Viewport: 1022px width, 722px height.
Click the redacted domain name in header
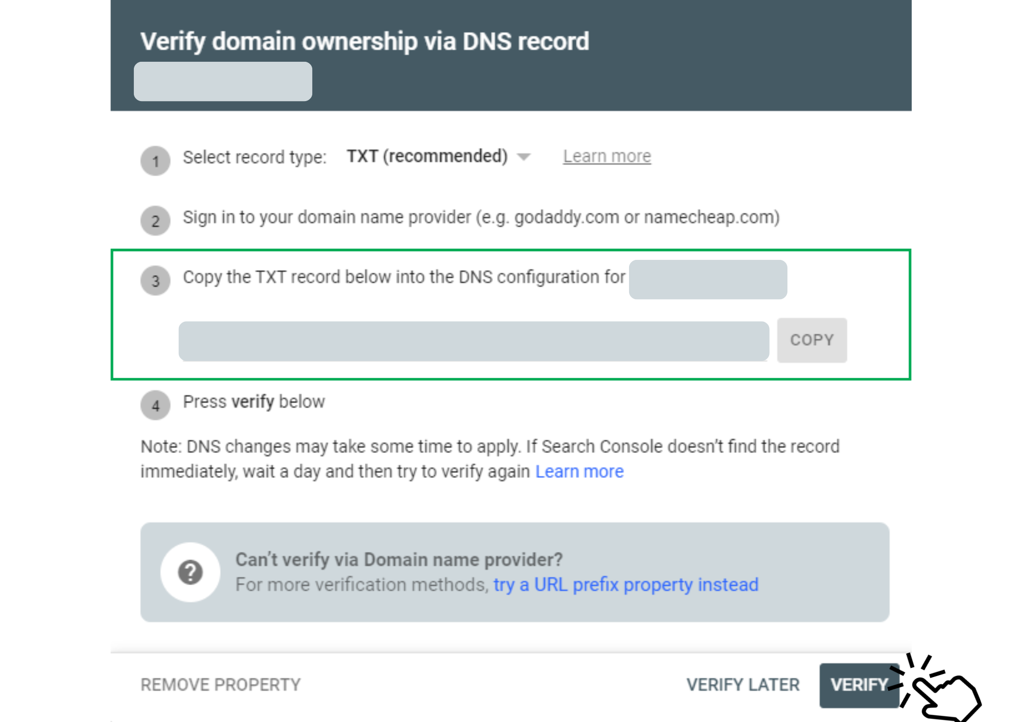coord(223,82)
